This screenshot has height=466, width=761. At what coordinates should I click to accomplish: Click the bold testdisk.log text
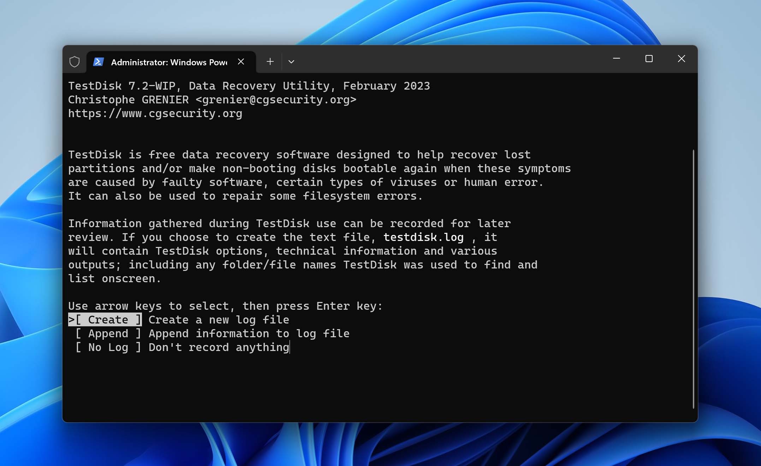point(423,237)
